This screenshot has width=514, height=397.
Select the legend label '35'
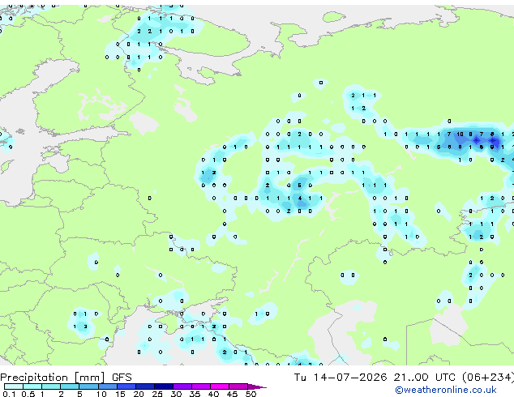[195, 394]
